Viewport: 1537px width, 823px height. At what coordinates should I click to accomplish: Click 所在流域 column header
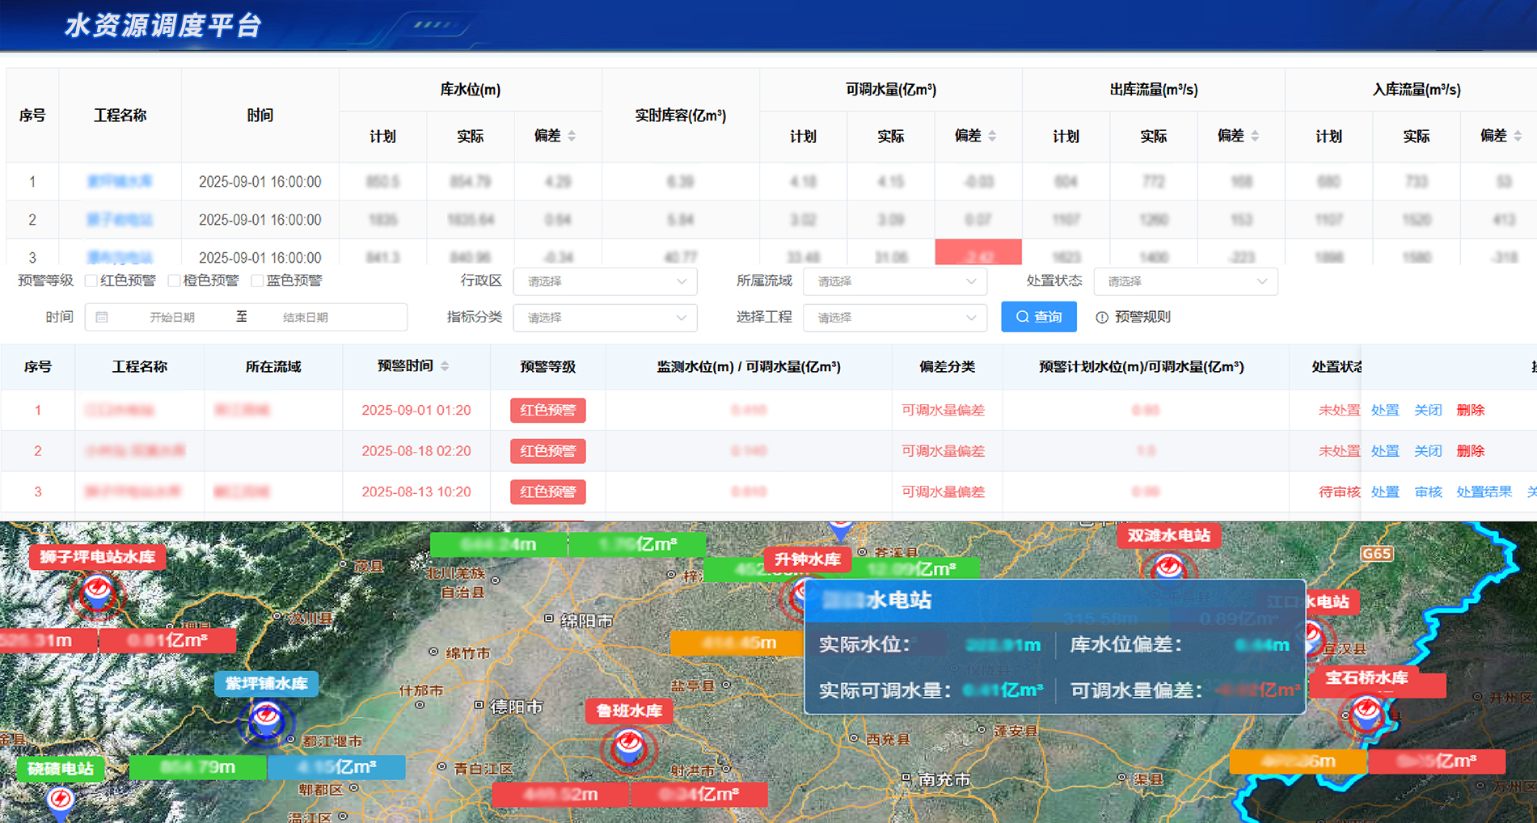pos(273,367)
